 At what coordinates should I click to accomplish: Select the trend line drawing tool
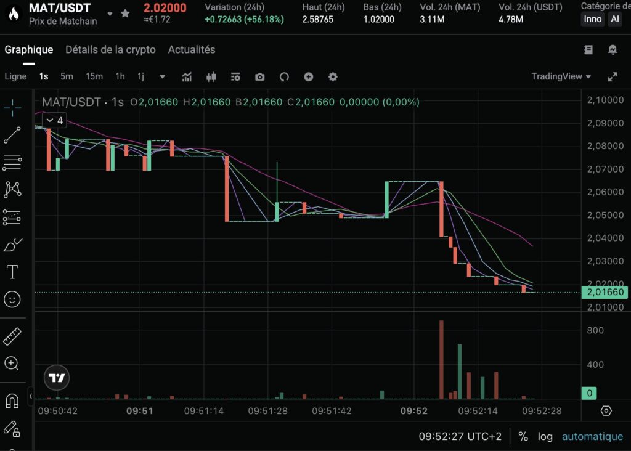[13, 136]
